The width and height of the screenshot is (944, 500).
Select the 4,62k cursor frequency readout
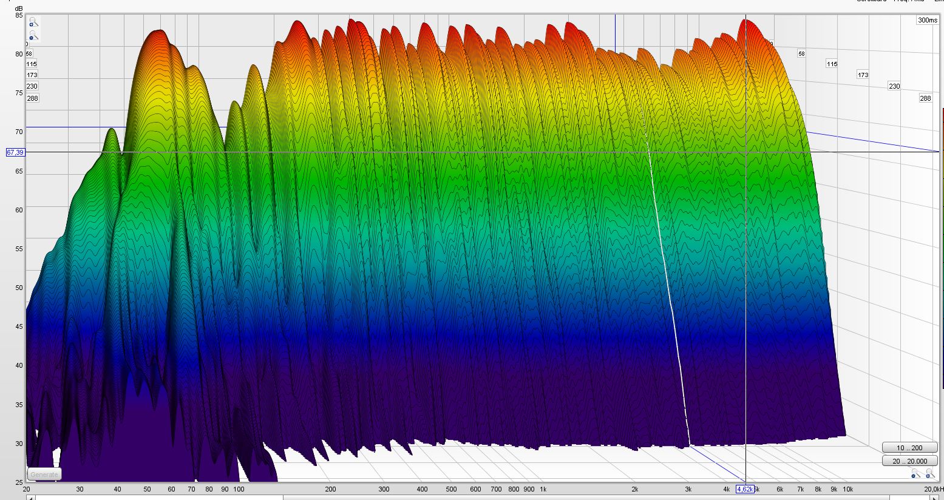745,489
